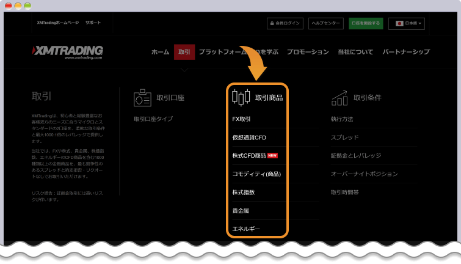The width and height of the screenshot is (461, 264).
Task: Click the account ID card icon
Action: [142, 98]
